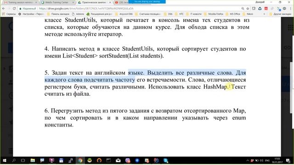Open the D66 bookmark folder

coord(168,14)
